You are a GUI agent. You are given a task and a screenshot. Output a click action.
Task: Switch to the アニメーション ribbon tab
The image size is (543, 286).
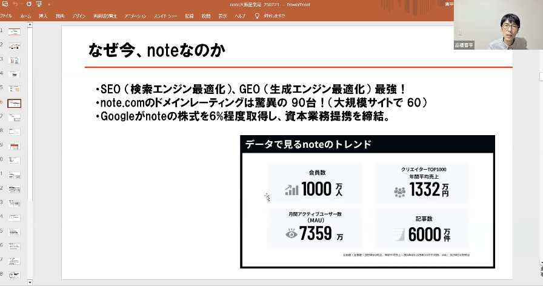[135, 16]
